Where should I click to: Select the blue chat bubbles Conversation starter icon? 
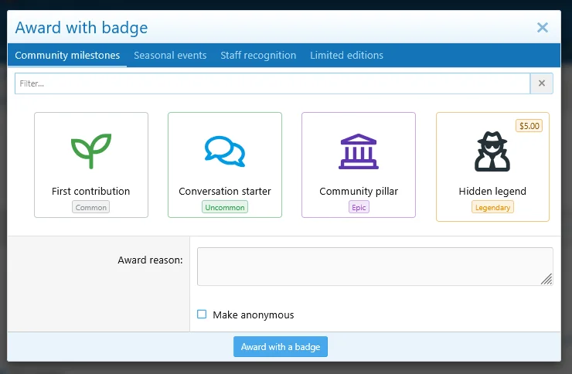coord(225,151)
